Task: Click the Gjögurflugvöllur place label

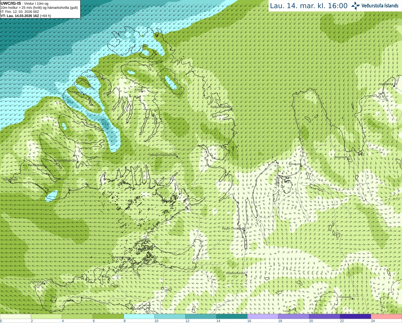Action: point(221,107)
